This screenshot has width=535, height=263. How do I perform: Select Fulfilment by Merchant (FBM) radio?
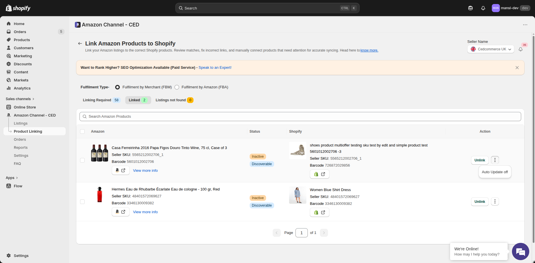click(x=117, y=87)
